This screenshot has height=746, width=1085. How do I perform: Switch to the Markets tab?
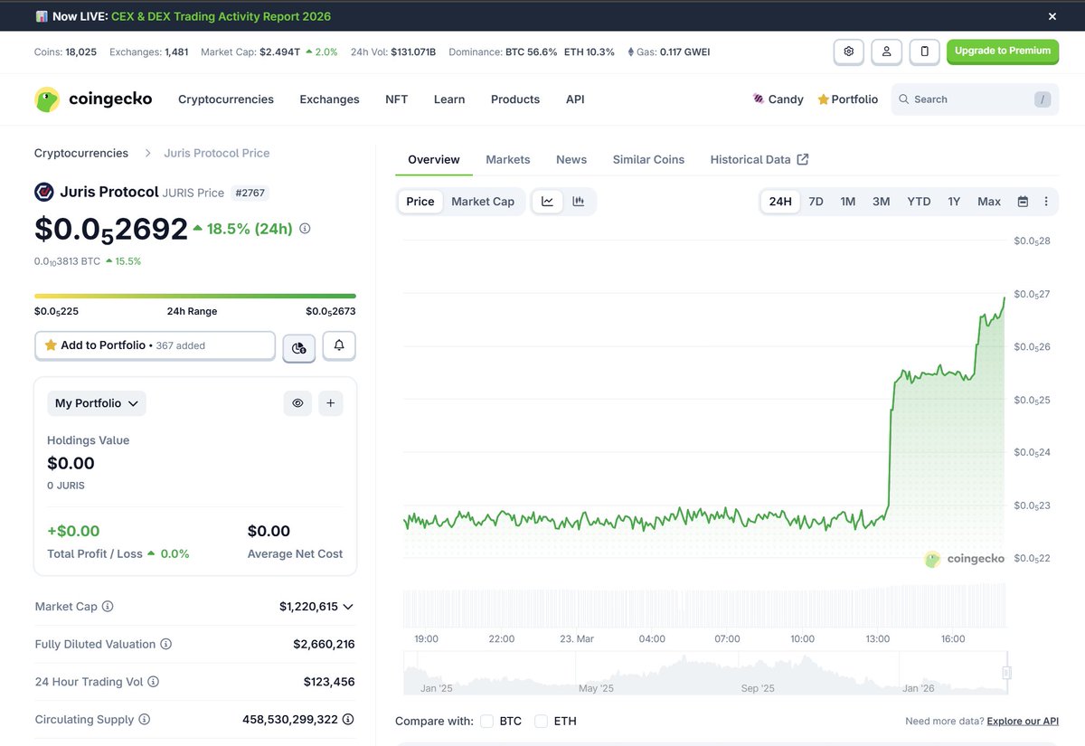pyautogui.click(x=508, y=159)
